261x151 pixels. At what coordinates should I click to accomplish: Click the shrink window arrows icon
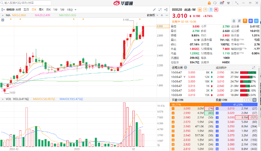(237, 3)
